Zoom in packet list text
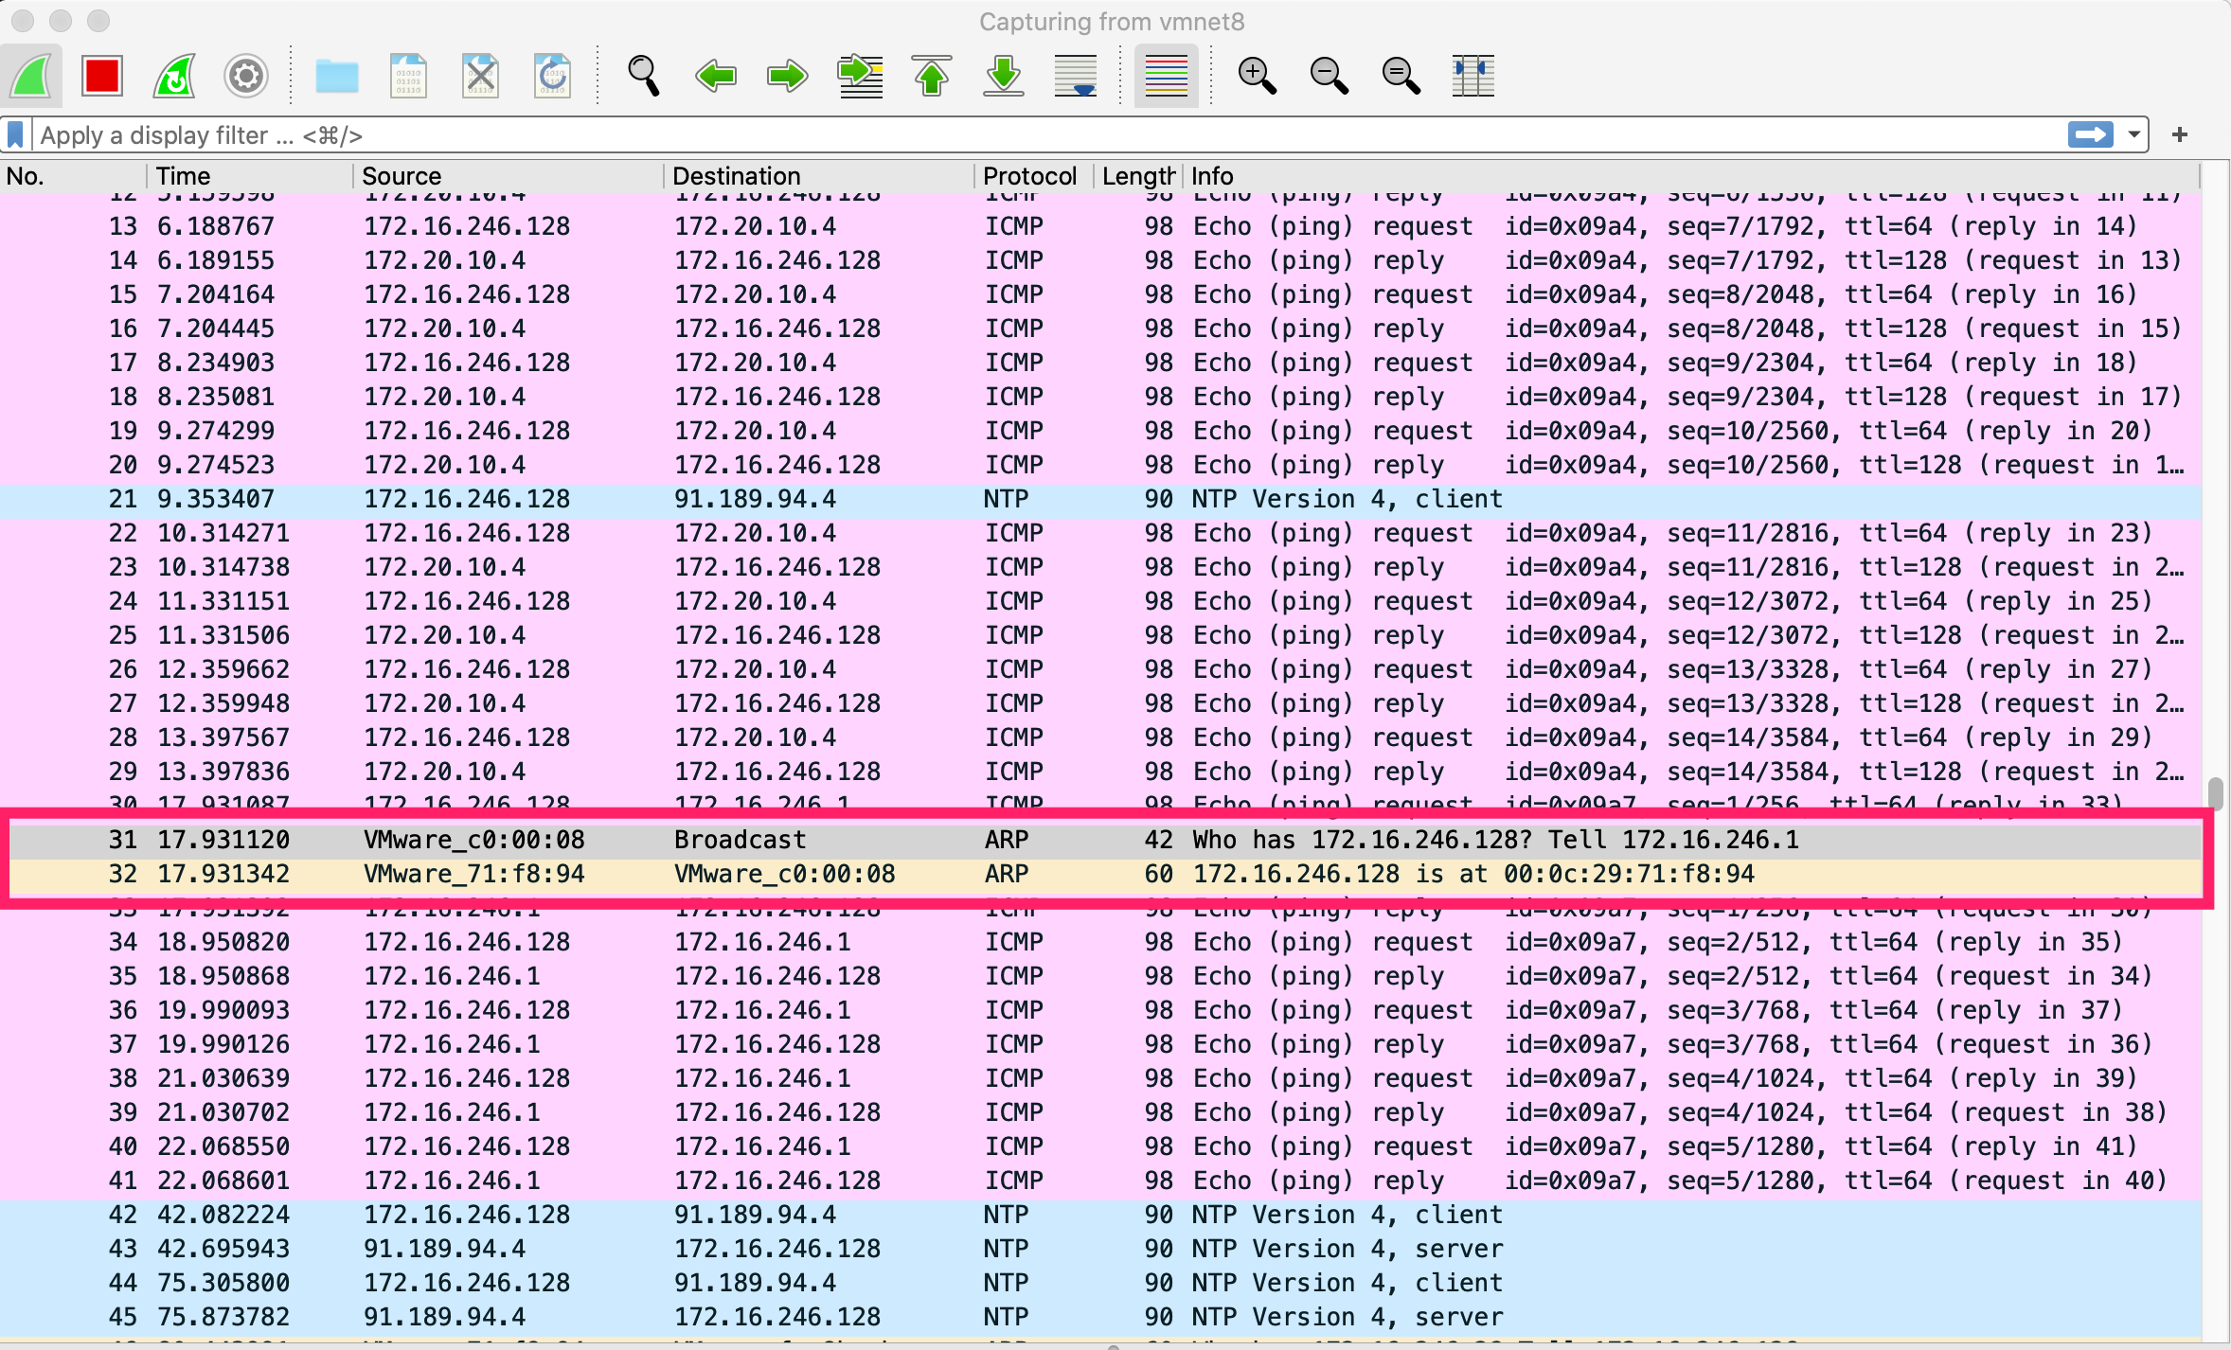 click(1257, 76)
